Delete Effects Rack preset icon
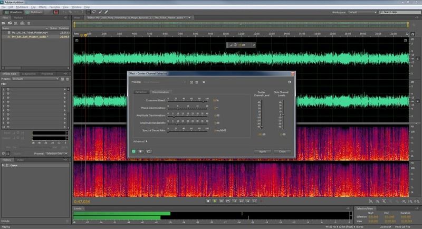422x229 pixels. pos(68,79)
